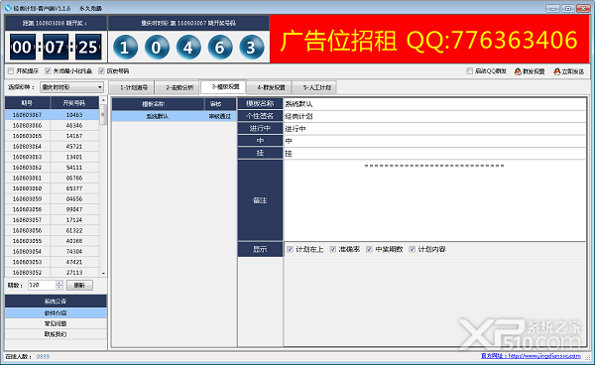Toggle the 关闭最小化托盘 checkbox

pyautogui.click(x=48, y=71)
